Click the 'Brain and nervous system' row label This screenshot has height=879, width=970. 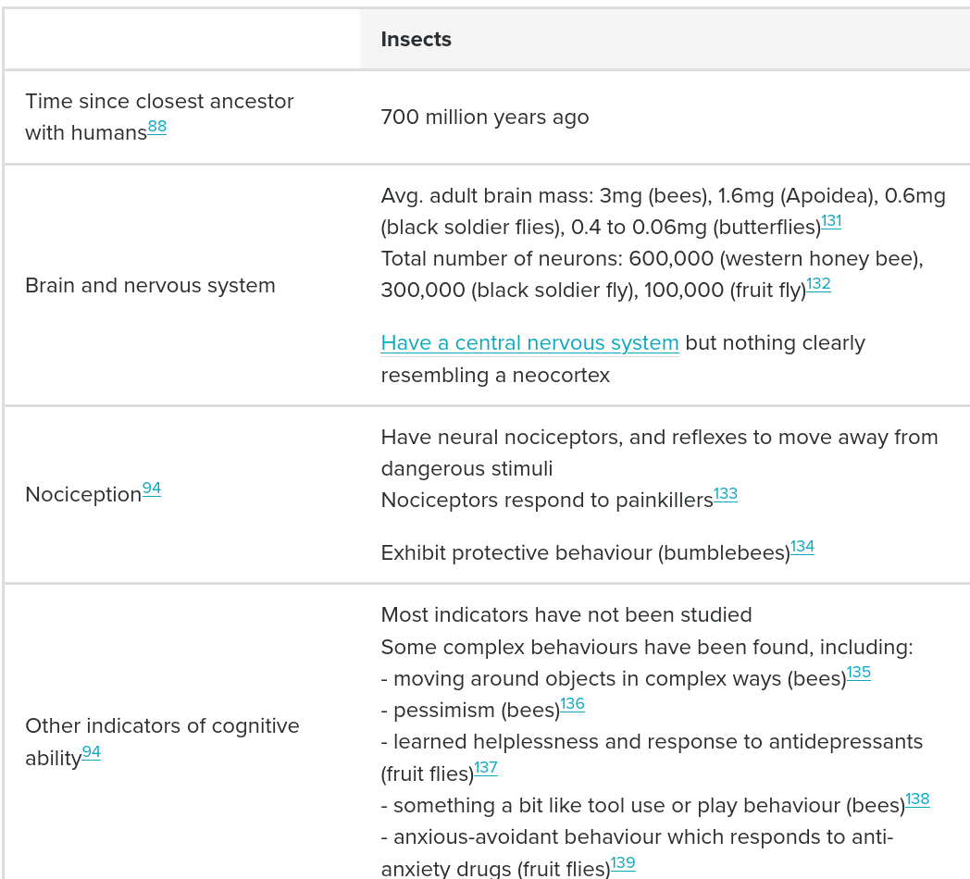point(150,286)
